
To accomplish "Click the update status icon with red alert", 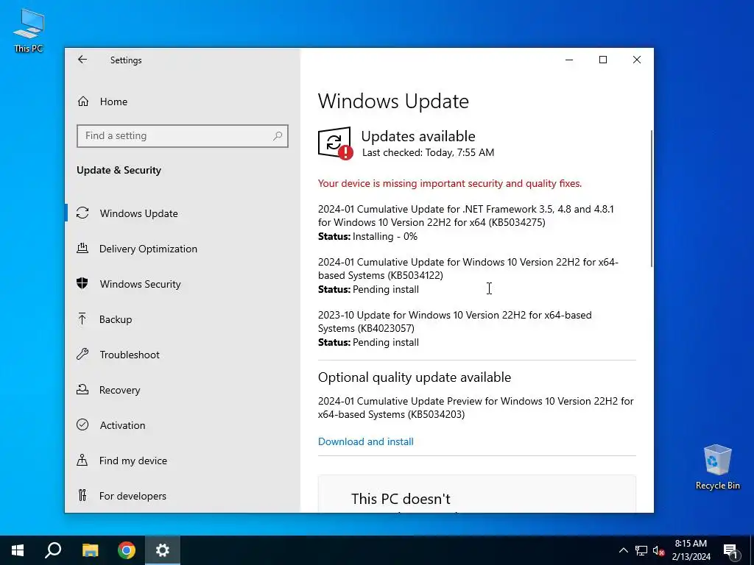I will (335, 143).
